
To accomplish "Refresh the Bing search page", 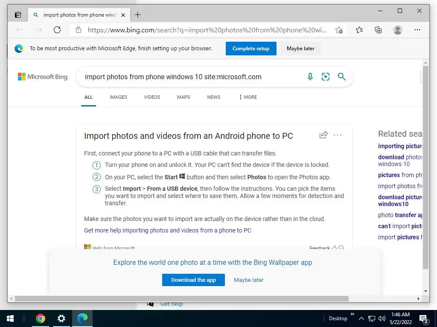I will click(57, 30).
